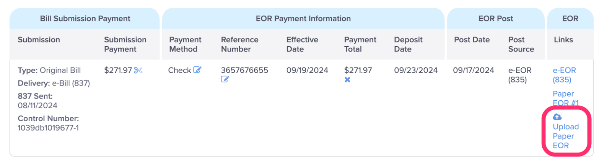Click the Submission Payment column header
The height and width of the screenshot is (164, 612).
(x=125, y=44)
